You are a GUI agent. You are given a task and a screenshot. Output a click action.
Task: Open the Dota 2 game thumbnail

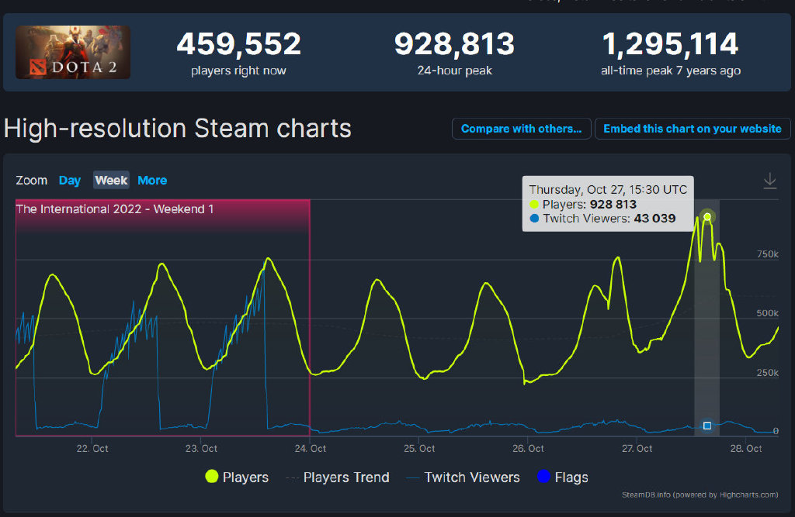point(73,53)
